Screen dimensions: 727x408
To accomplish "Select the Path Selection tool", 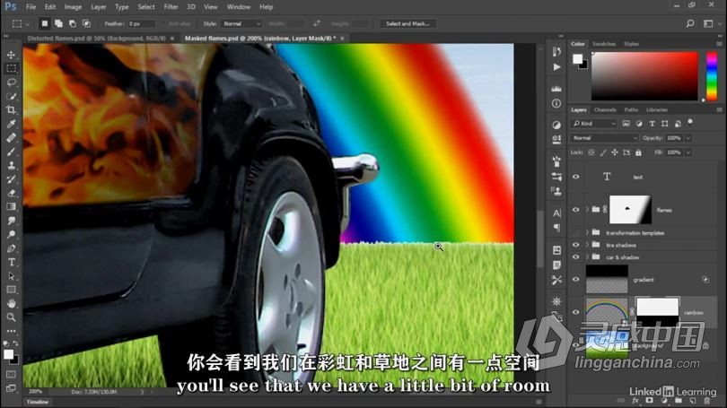I will [11, 276].
